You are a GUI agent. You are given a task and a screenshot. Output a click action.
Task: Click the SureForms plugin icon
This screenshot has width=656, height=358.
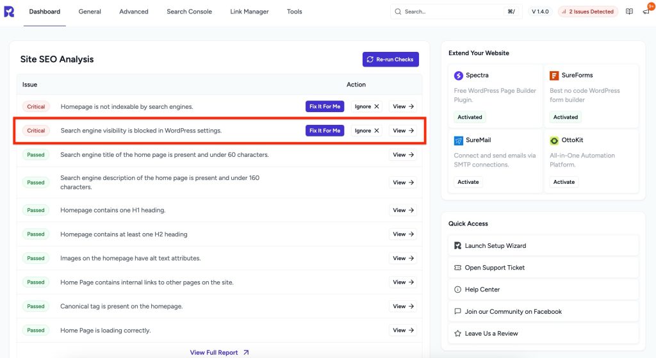tap(554, 76)
